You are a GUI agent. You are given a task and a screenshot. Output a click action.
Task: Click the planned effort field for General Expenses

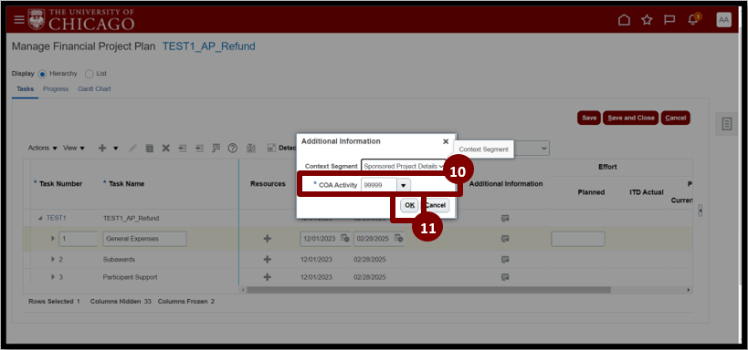click(x=578, y=239)
